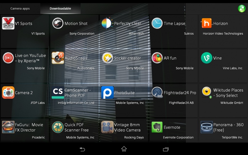Tap publisher Horizon Video Technologies
Viewport: 248px width, 155px height.
(223, 33)
